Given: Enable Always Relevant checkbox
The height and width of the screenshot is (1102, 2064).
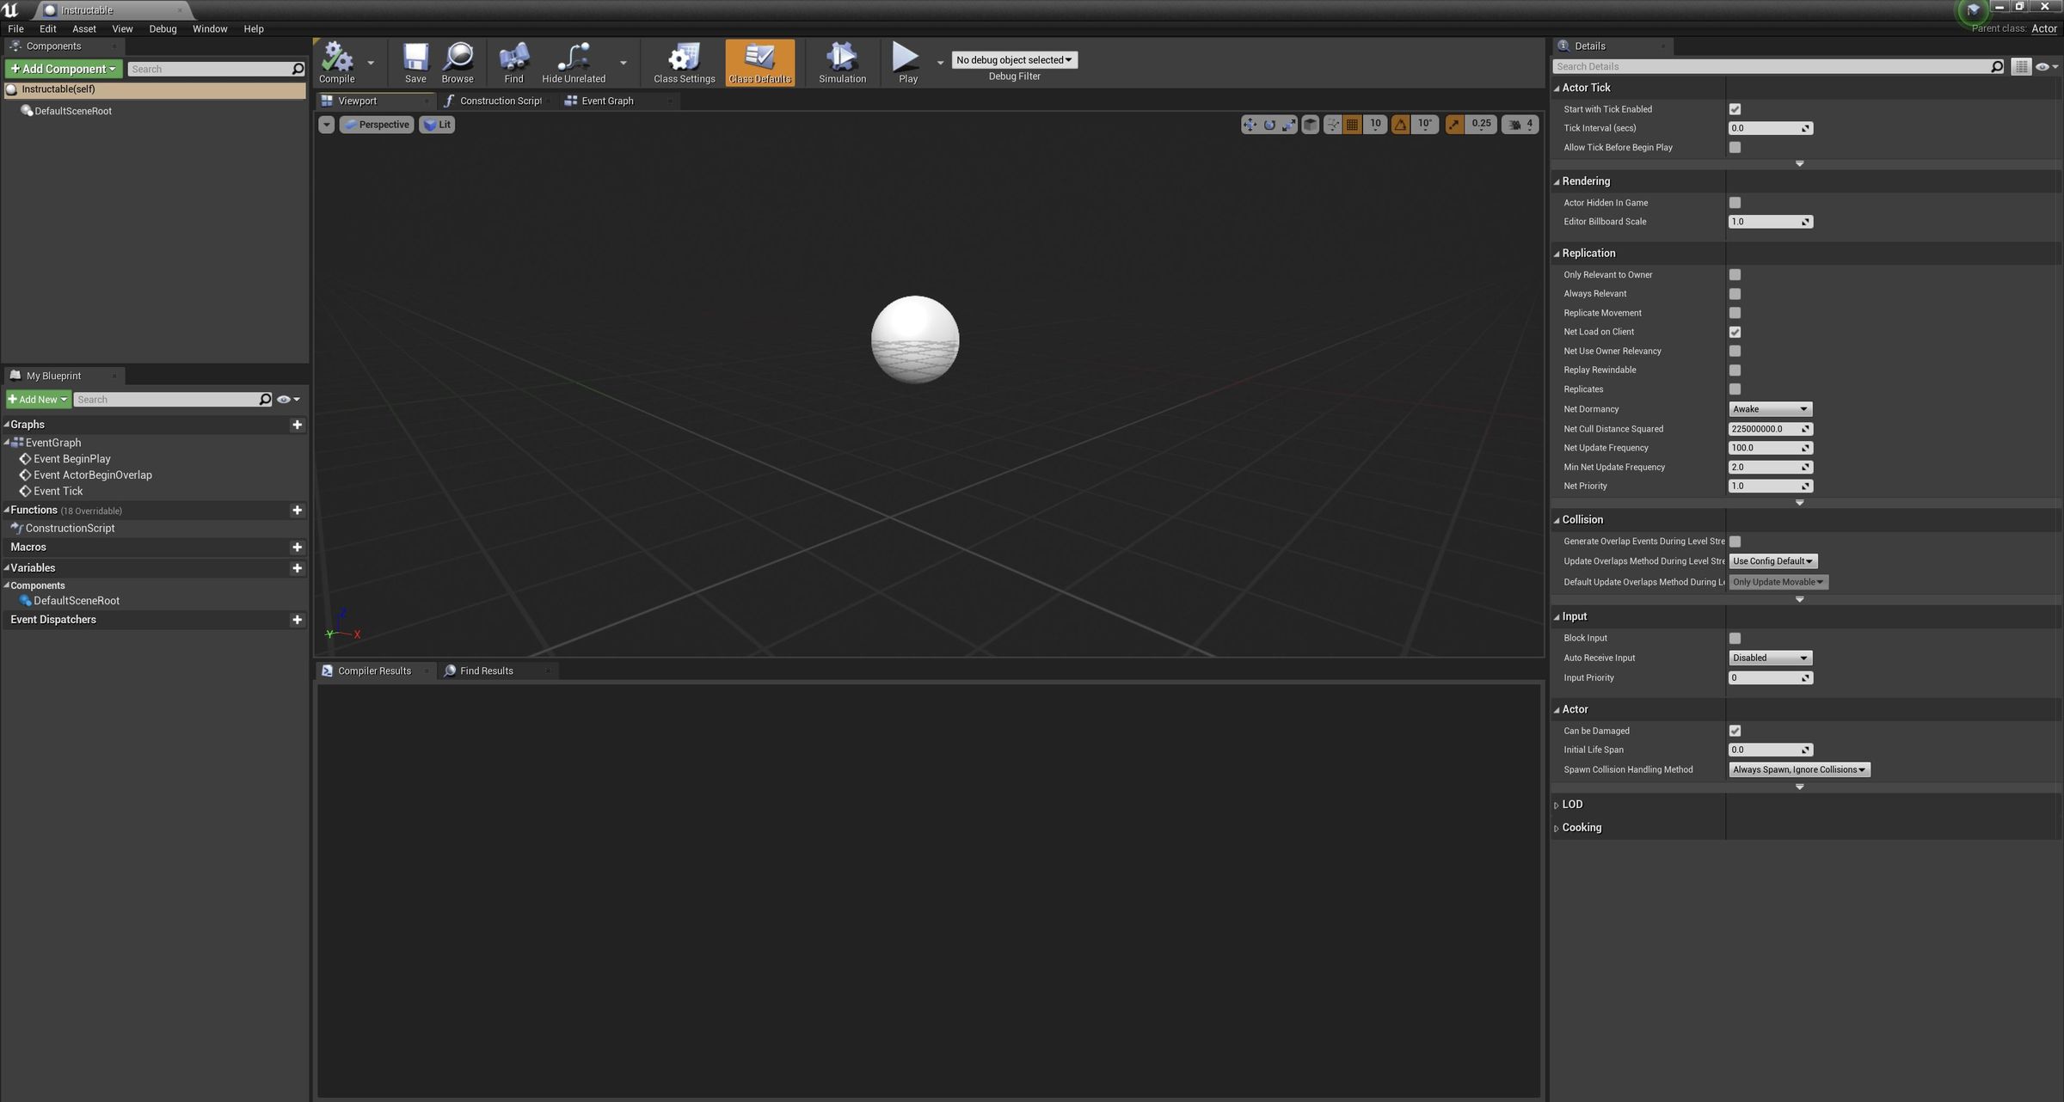Looking at the screenshot, I should (1735, 294).
